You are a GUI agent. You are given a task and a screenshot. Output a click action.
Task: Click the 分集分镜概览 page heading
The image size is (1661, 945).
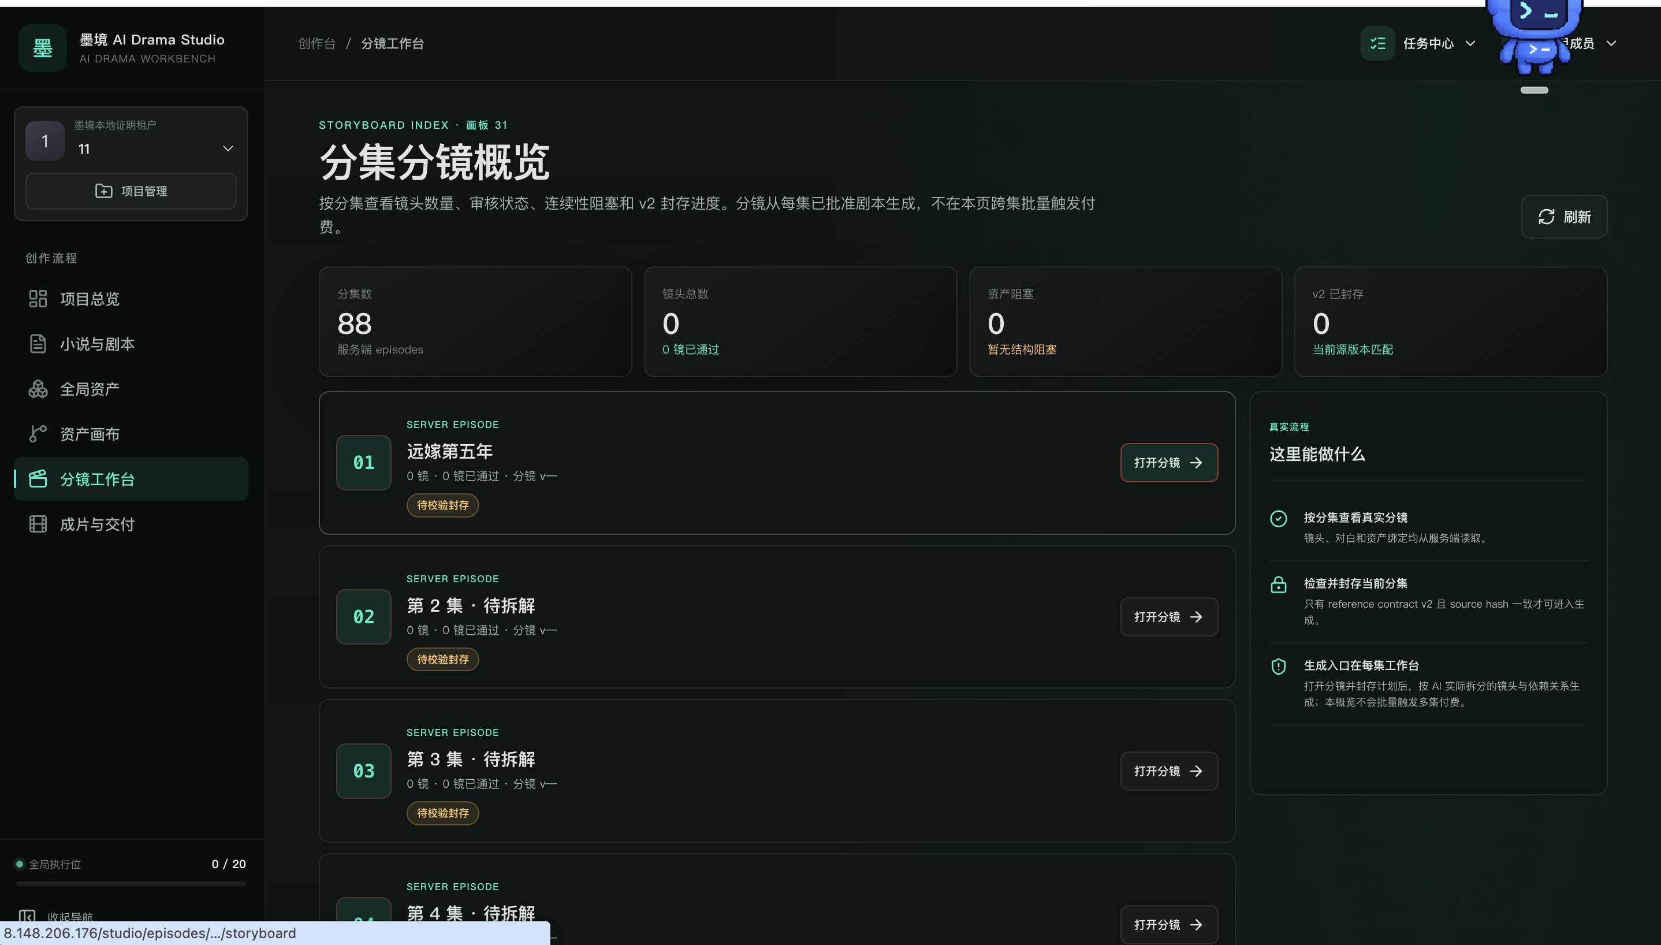pos(434,162)
